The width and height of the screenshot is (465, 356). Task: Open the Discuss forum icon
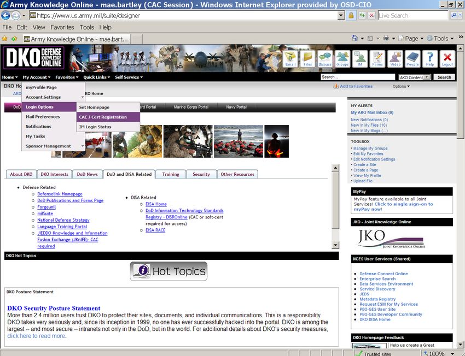coord(325,59)
